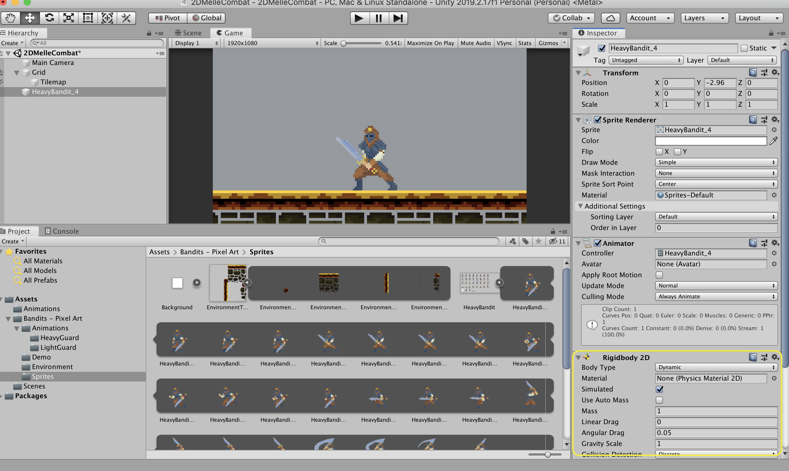Enable Use Auto Mass checkbox
Viewport: 789px width, 471px height.
pyautogui.click(x=659, y=400)
